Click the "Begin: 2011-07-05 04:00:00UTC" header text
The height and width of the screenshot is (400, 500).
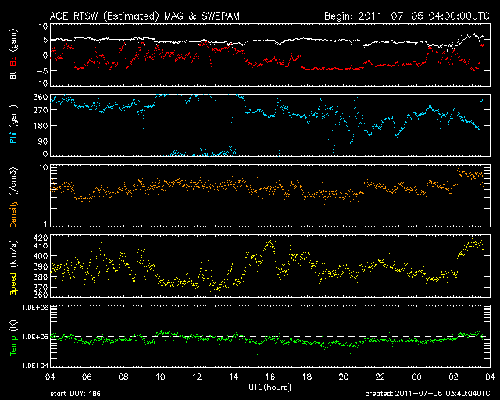[x=407, y=16]
